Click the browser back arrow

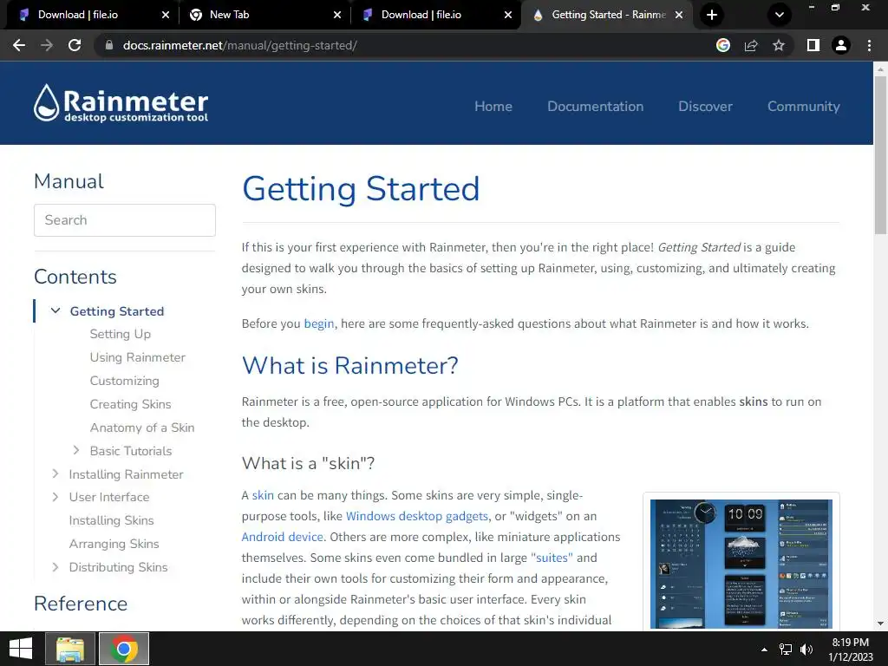pos(19,45)
